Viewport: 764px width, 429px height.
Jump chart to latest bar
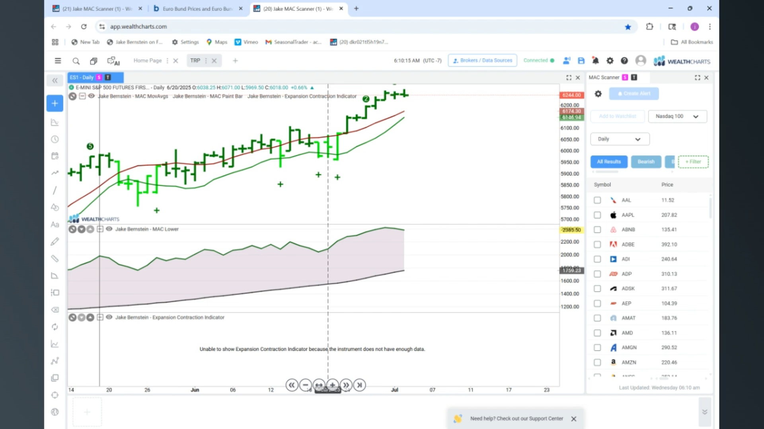[x=359, y=385]
